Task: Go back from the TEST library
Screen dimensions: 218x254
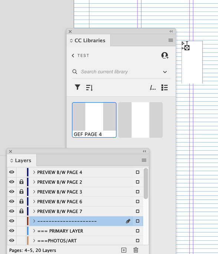Action: click(73, 56)
